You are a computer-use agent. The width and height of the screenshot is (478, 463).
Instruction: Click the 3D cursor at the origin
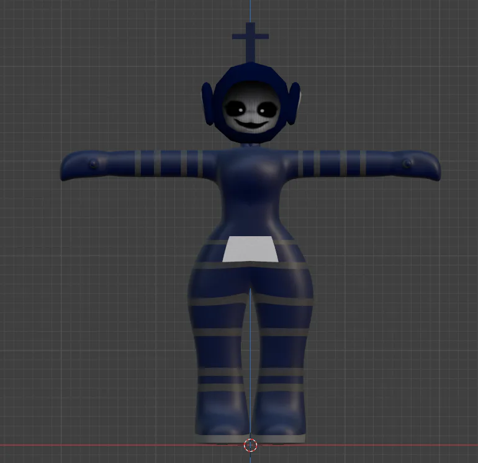click(251, 446)
